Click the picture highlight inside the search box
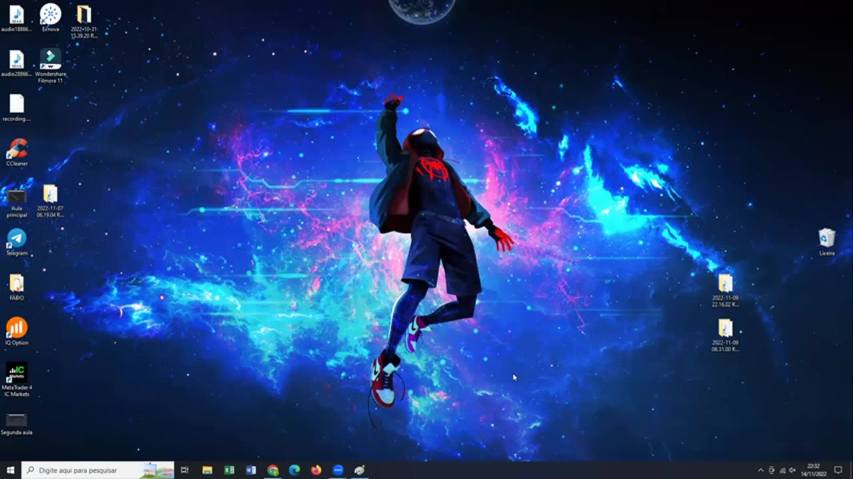 157,470
